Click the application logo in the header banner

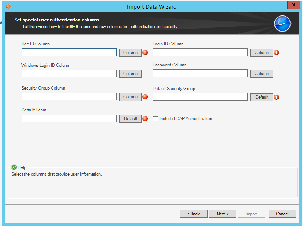pos(282,23)
